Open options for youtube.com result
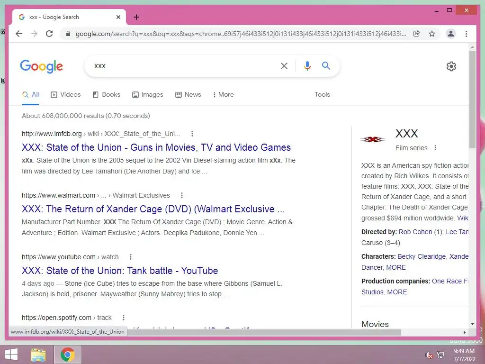Image resolution: width=485 pixels, height=364 pixels. tap(131, 257)
